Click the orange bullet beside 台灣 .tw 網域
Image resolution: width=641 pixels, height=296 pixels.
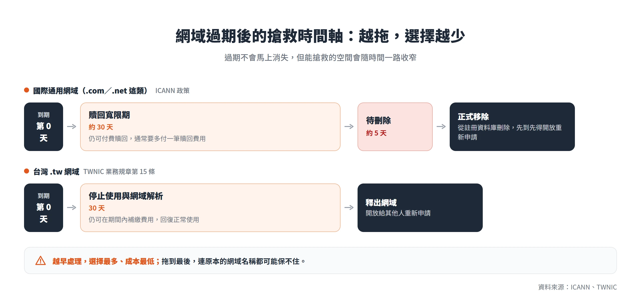27,171
